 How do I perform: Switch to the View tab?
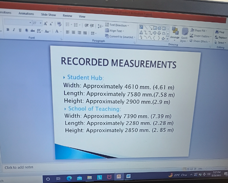click(x=82, y=16)
